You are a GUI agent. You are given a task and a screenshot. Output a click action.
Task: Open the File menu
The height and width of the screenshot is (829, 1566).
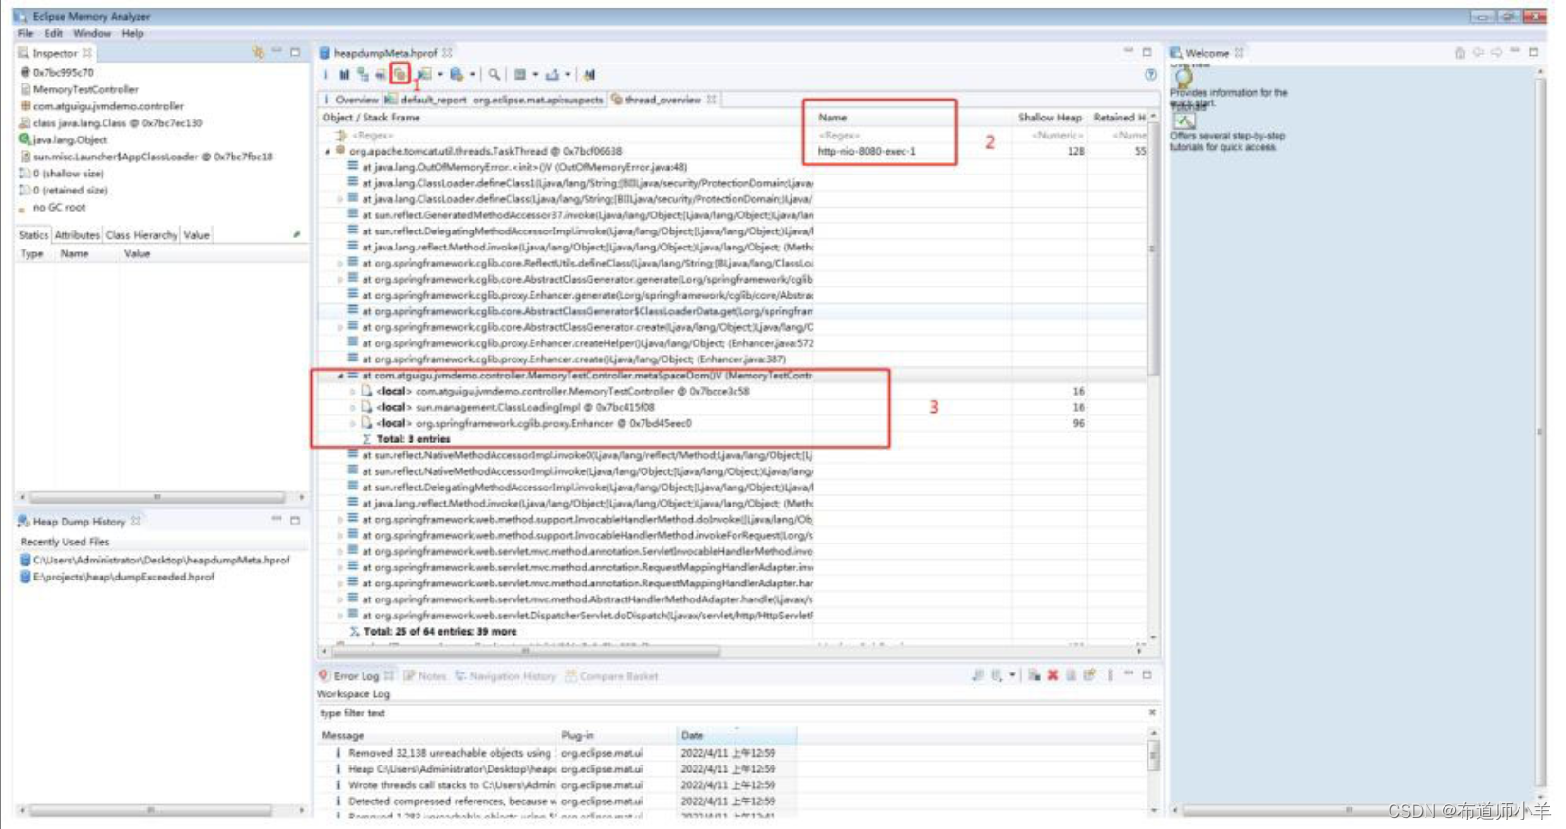pyautogui.click(x=26, y=33)
